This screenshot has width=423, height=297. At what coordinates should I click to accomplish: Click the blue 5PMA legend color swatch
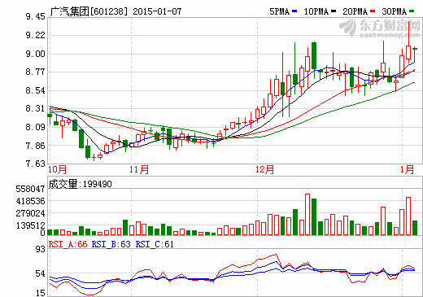pyautogui.click(x=294, y=11)
